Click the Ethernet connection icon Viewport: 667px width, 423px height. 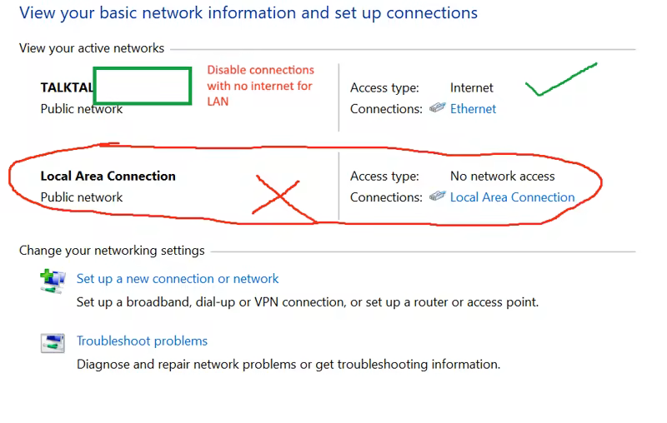(437, 108)
